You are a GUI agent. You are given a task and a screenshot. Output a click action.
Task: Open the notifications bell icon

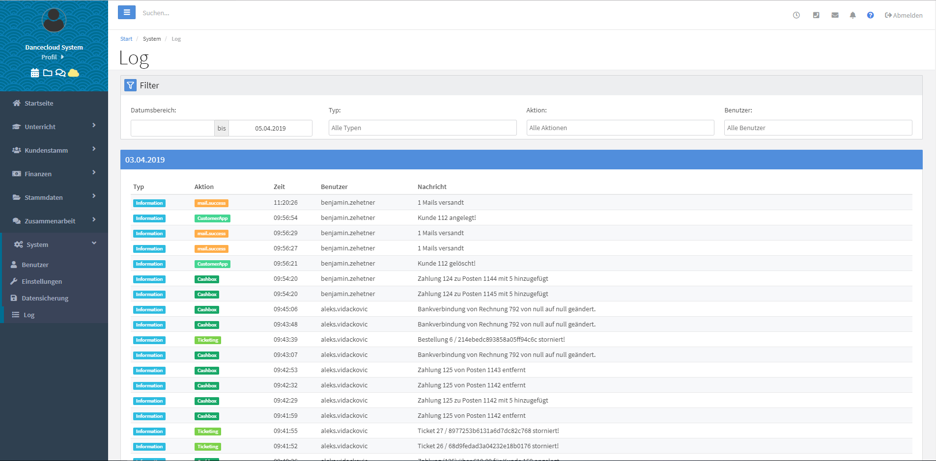[x=853, y=15]
